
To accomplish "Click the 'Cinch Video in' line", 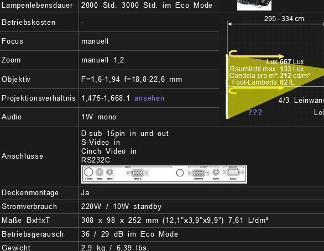I will coord(109,151).
